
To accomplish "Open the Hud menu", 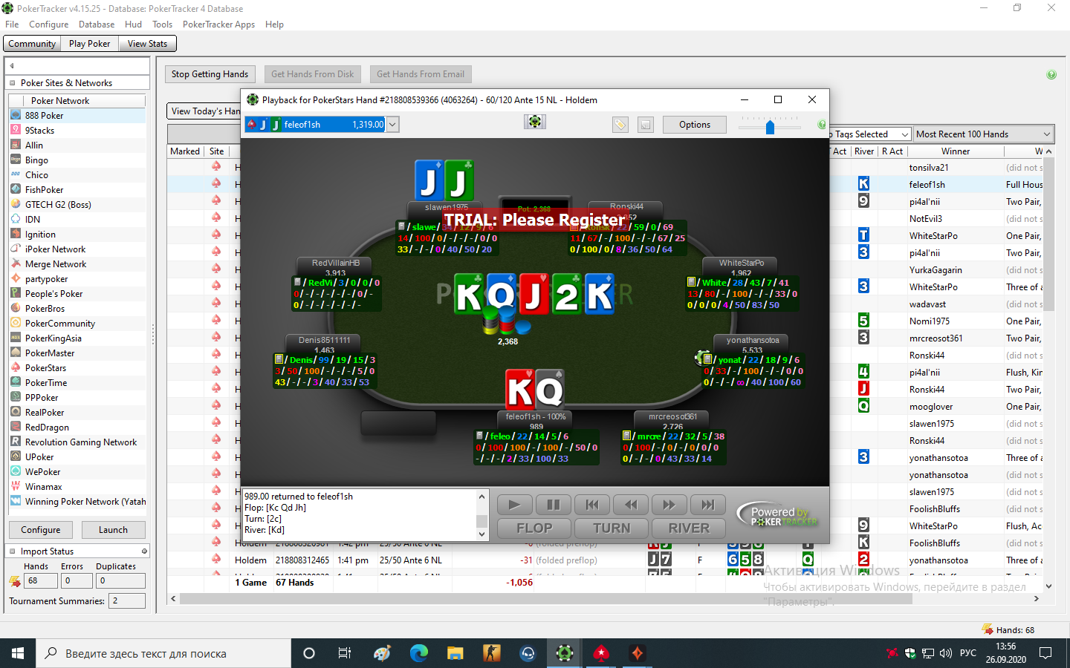I will [x=134, y=24].
